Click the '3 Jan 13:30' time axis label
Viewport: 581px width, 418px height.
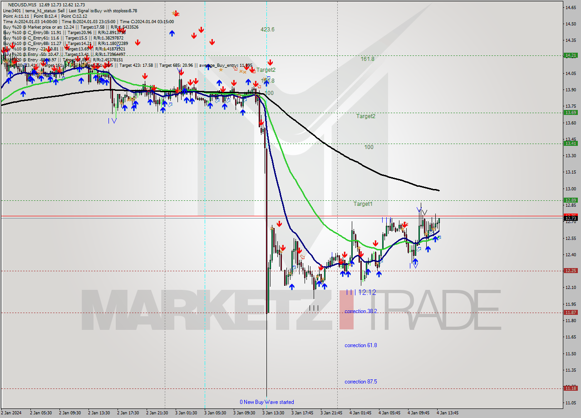tap(273, 413)
